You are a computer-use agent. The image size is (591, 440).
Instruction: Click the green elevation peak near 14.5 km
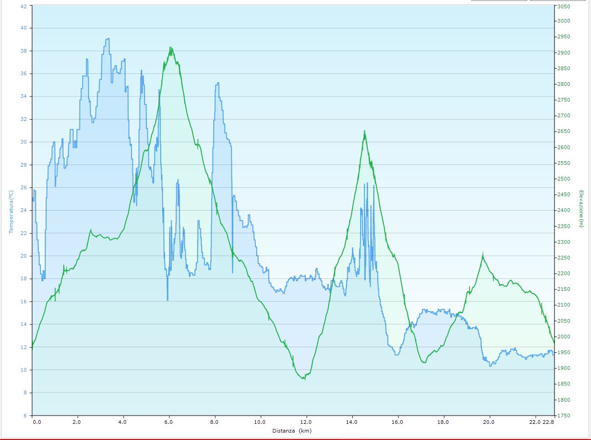(365, 132)
